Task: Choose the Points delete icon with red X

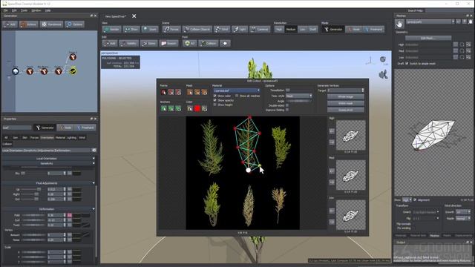Action: 171,92
